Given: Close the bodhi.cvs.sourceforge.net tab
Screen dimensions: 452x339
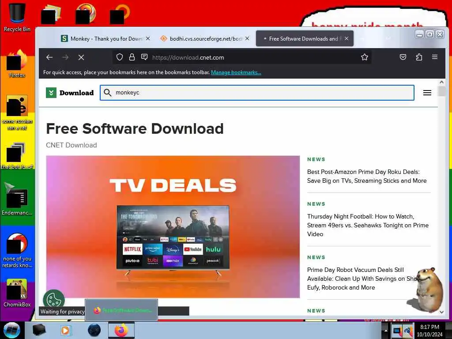Looking at the screenshot, I should point(247,38).
